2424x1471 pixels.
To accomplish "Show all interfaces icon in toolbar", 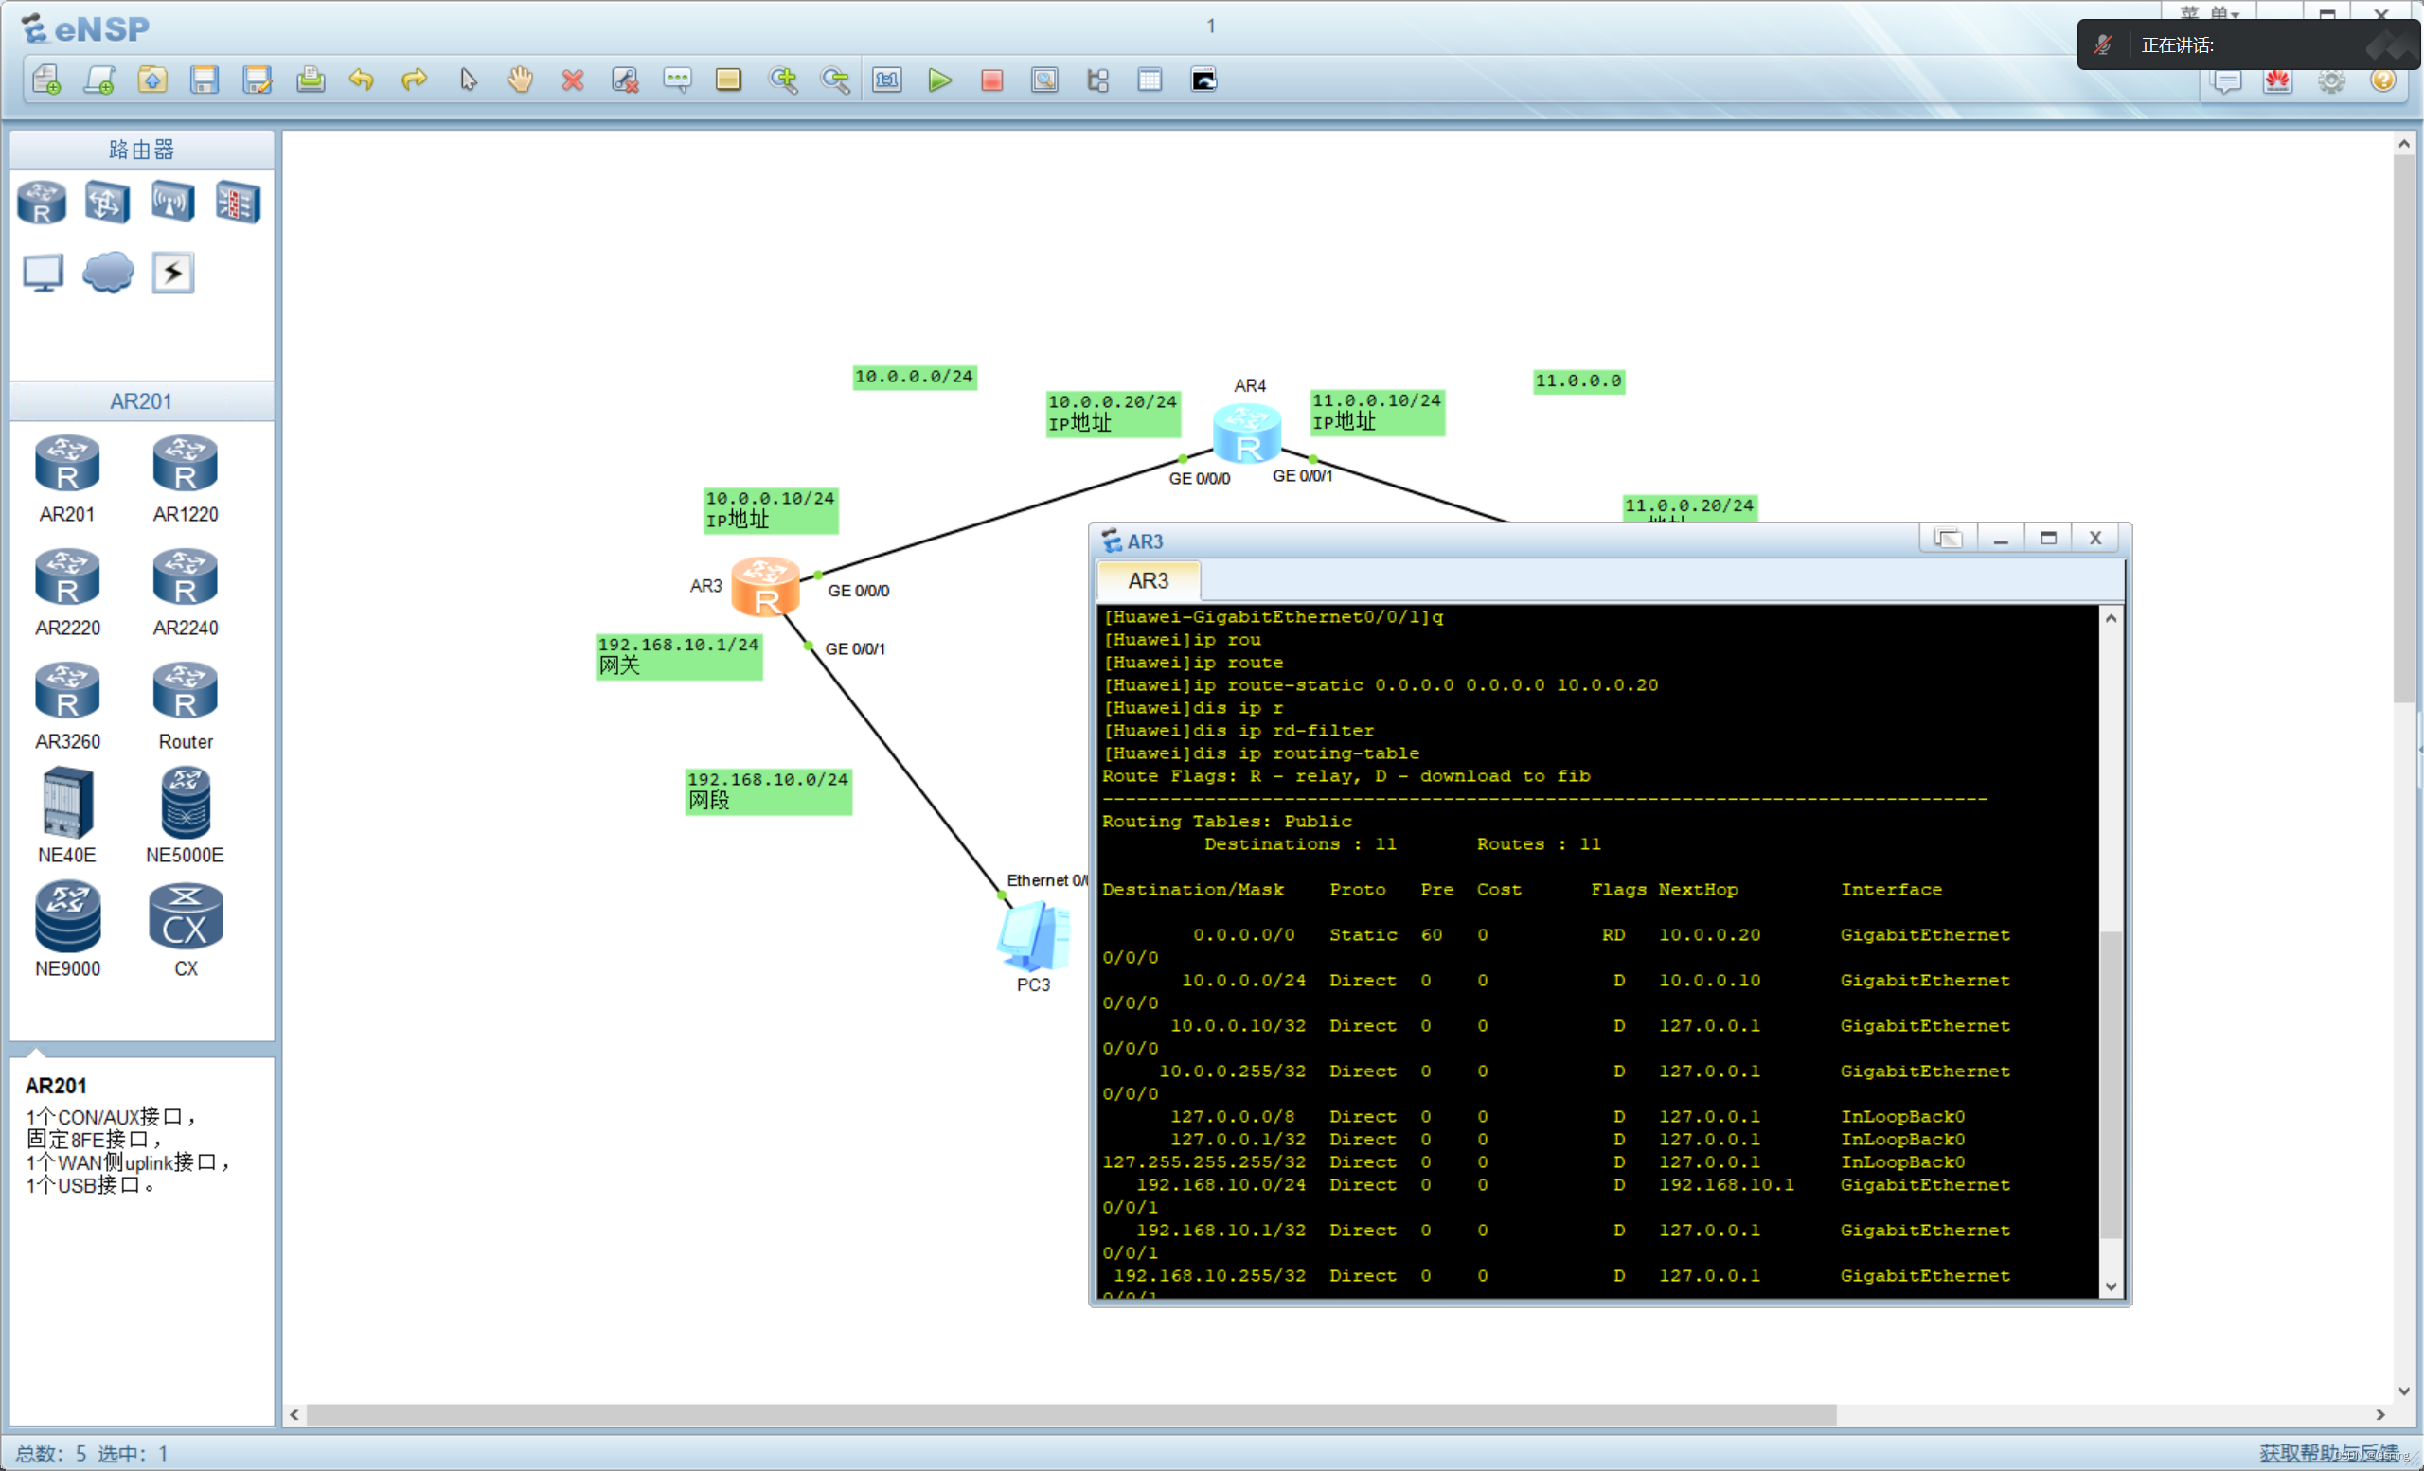I will tap(1097, 80).
